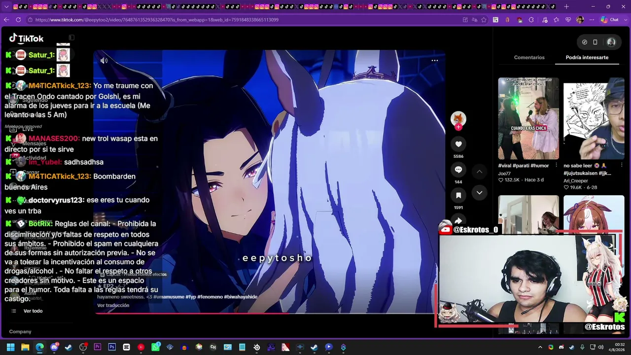The image size is (631, 355).
Task: Go to the previous video arrow
Action: 479,172
